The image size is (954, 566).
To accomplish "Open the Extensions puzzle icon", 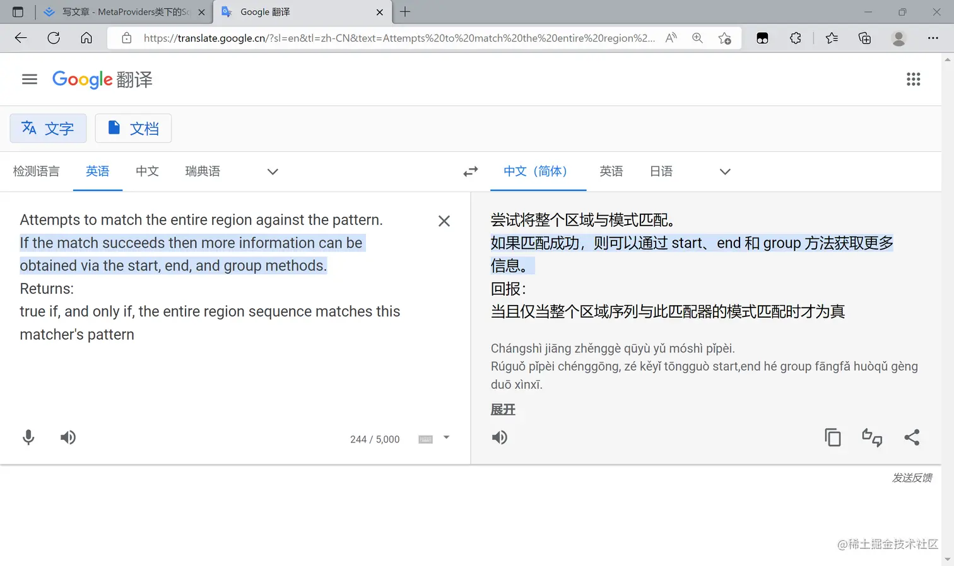I will [796, 38].
